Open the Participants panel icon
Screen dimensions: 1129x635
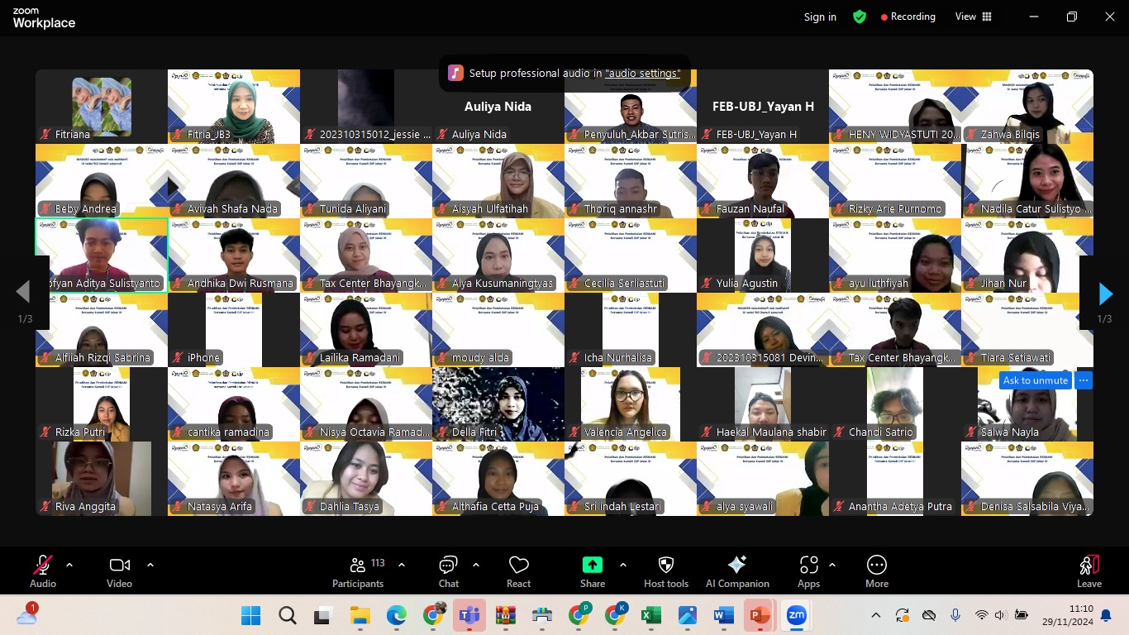point(358,566)
